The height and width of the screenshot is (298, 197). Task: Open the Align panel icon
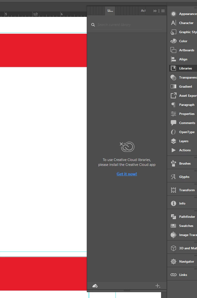point(173,59)
